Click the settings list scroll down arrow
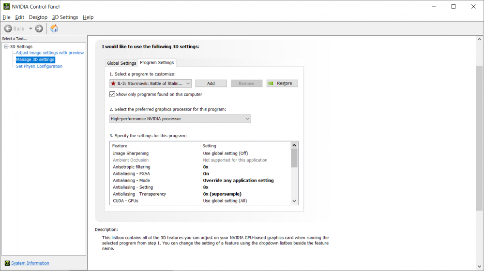484x271 pixels. 294,200
